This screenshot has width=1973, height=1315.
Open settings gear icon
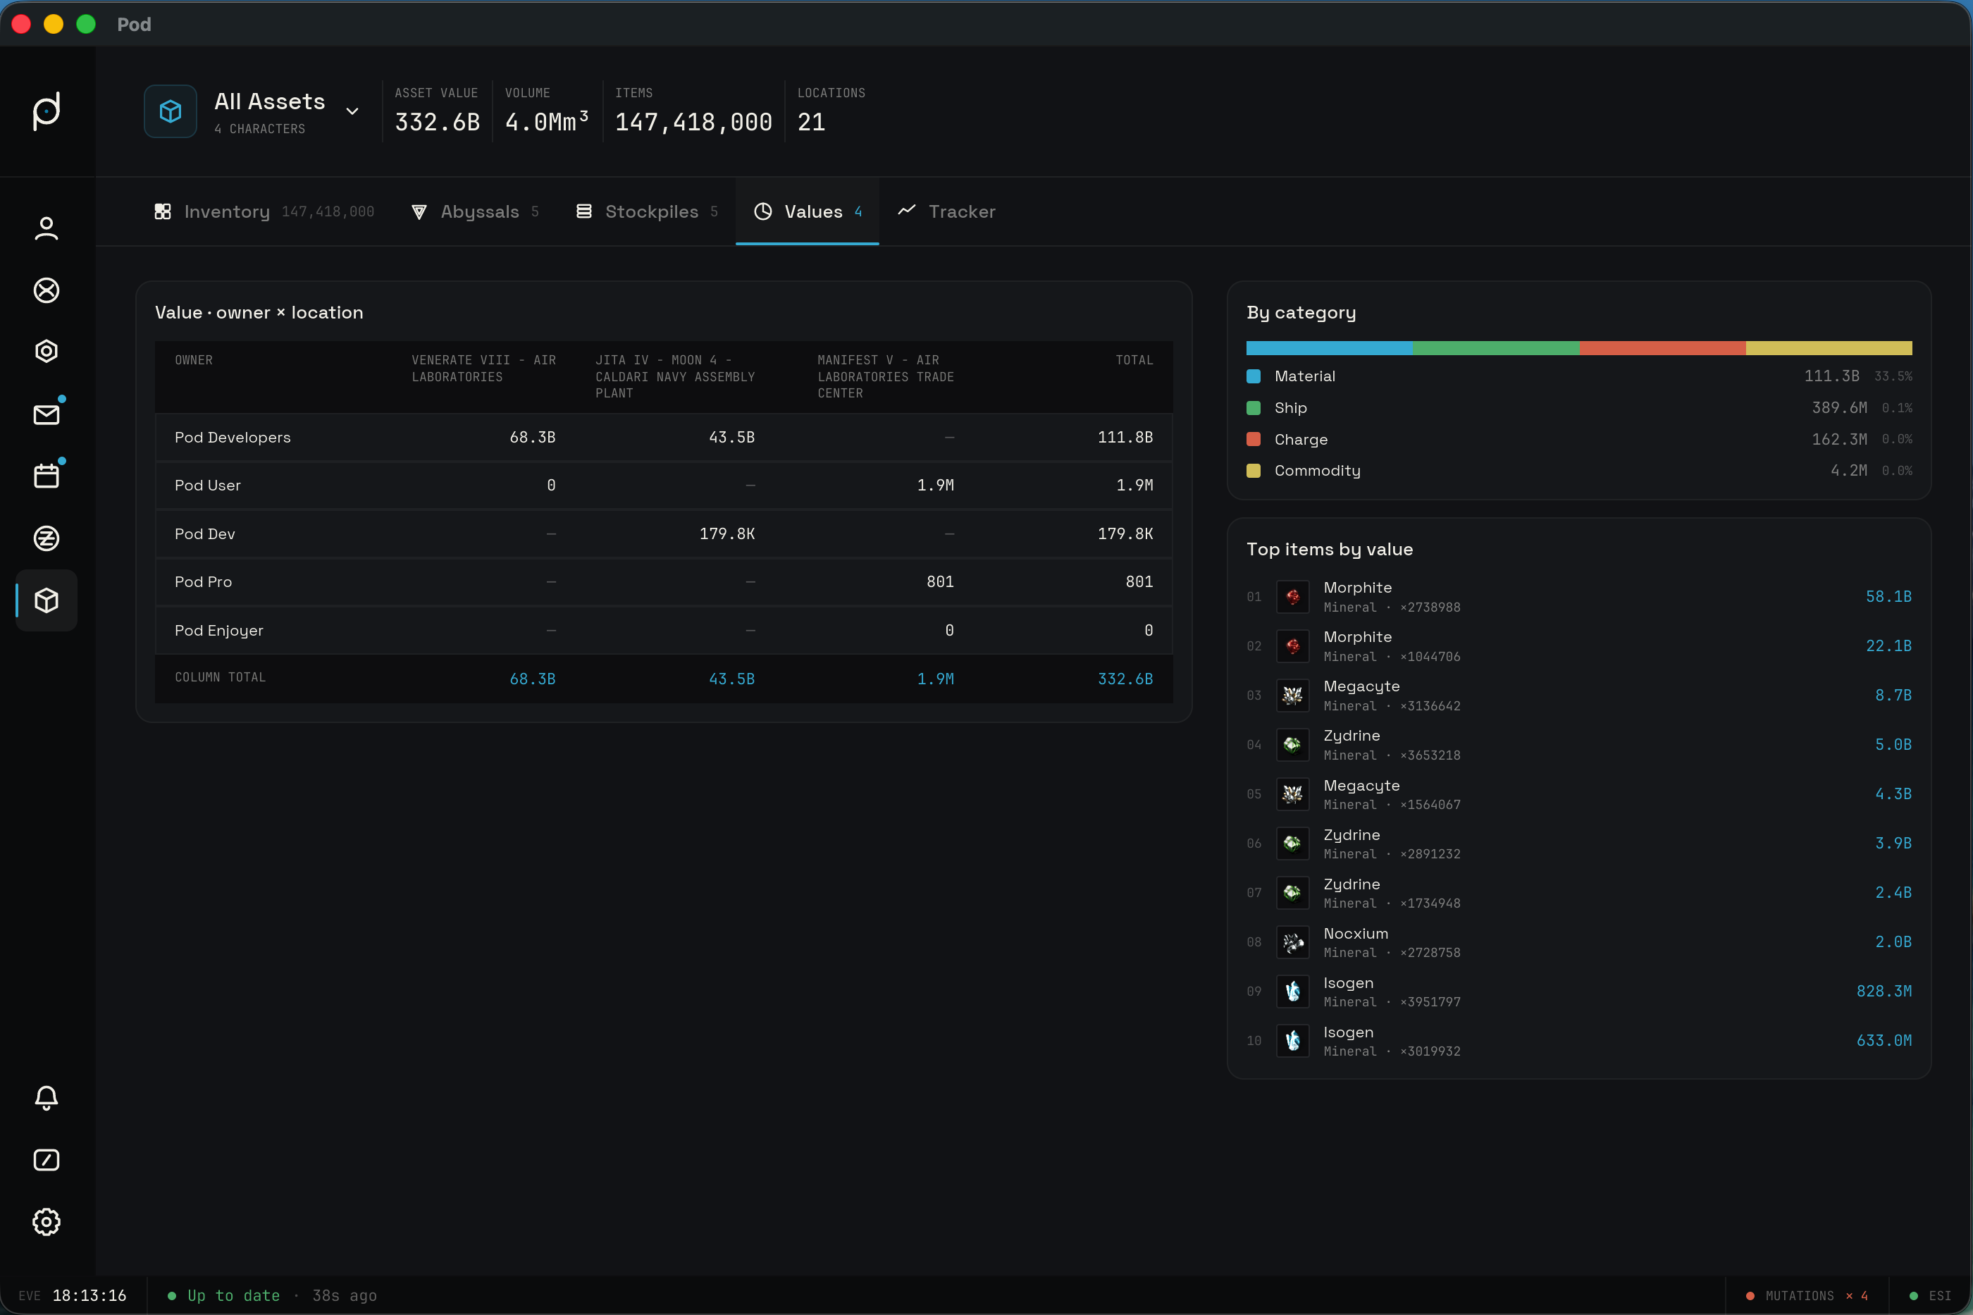46,1222
